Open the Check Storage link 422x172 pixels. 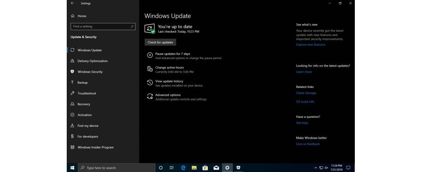(306, 93)
